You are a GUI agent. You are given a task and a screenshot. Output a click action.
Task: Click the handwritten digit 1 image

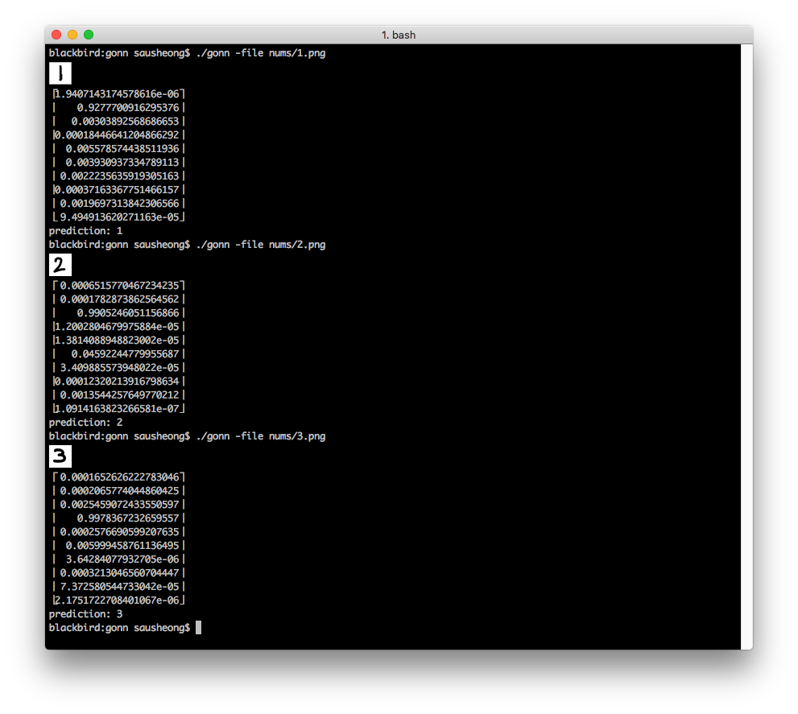(60, 73)
